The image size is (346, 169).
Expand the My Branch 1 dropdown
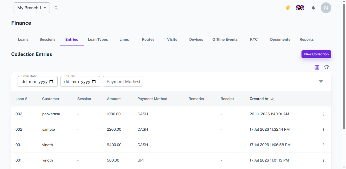click(32, 8)
